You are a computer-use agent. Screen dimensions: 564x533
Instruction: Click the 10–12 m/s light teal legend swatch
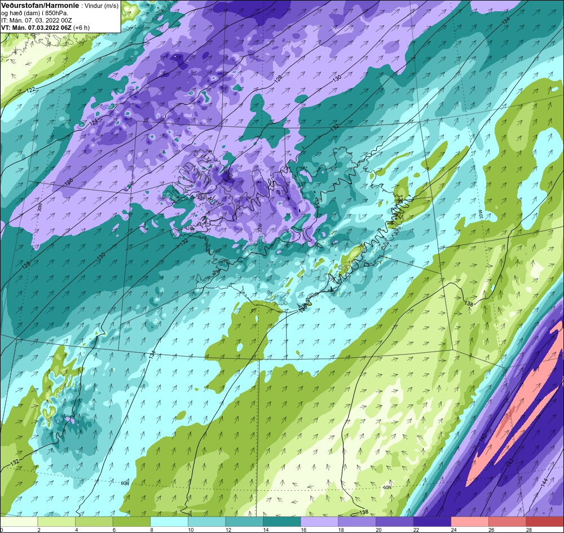tap(207, 522)
